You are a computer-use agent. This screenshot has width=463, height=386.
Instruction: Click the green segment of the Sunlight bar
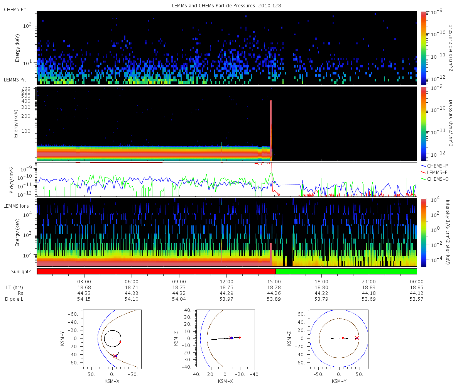346,271
